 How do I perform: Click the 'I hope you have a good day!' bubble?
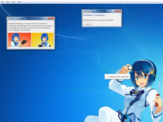click(117, 77)
